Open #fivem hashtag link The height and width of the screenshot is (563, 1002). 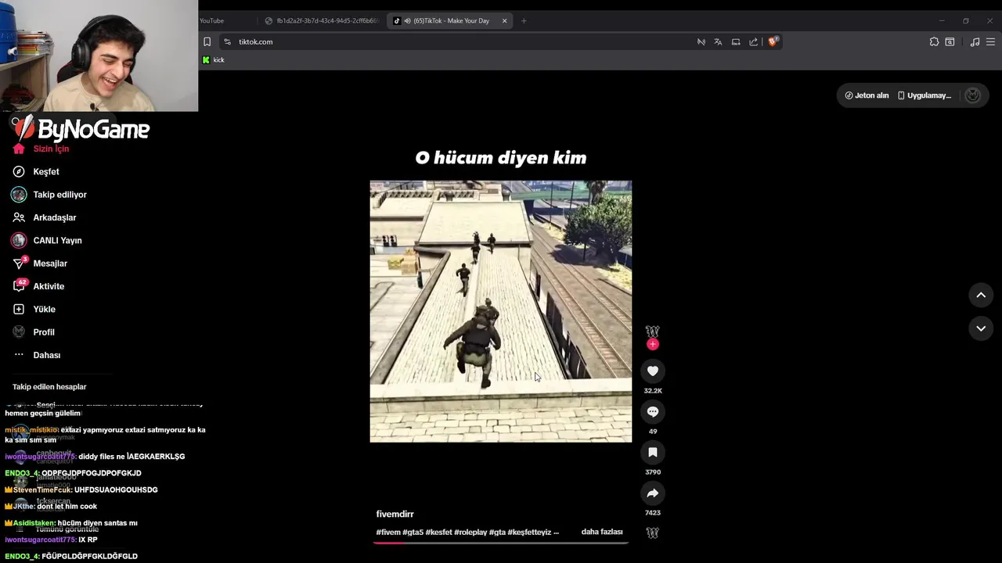point(388,532)
